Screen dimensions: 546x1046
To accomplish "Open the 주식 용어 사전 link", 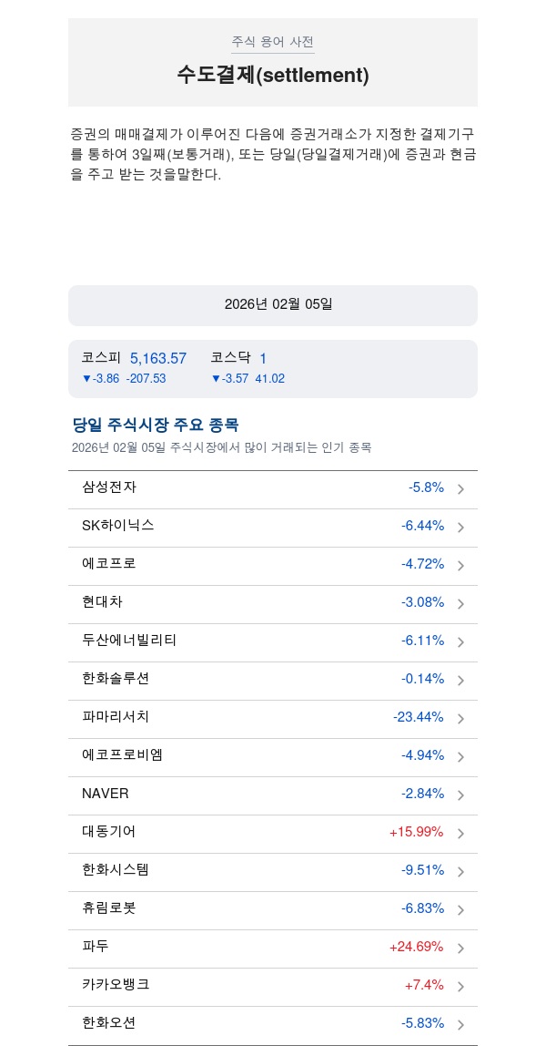I will pyautogui.click(x=273, y=42).
